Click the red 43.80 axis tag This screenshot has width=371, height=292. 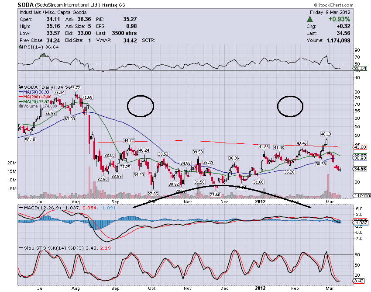[360, 147]
